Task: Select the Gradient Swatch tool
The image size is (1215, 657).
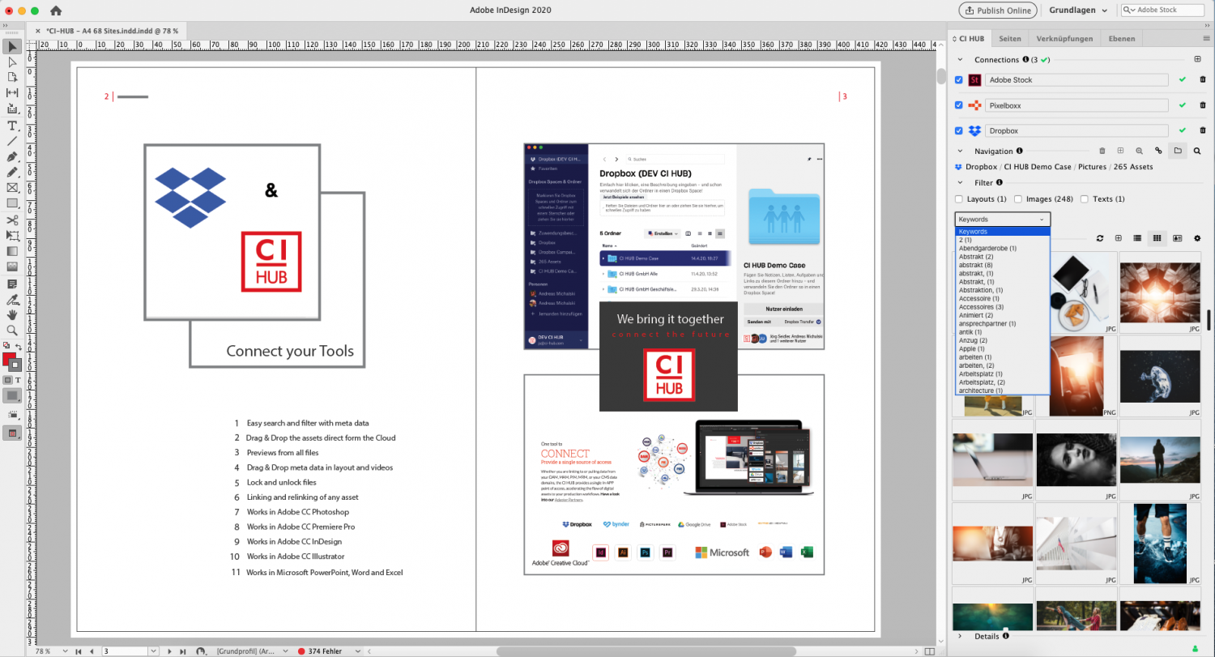Action: (12, 251)
